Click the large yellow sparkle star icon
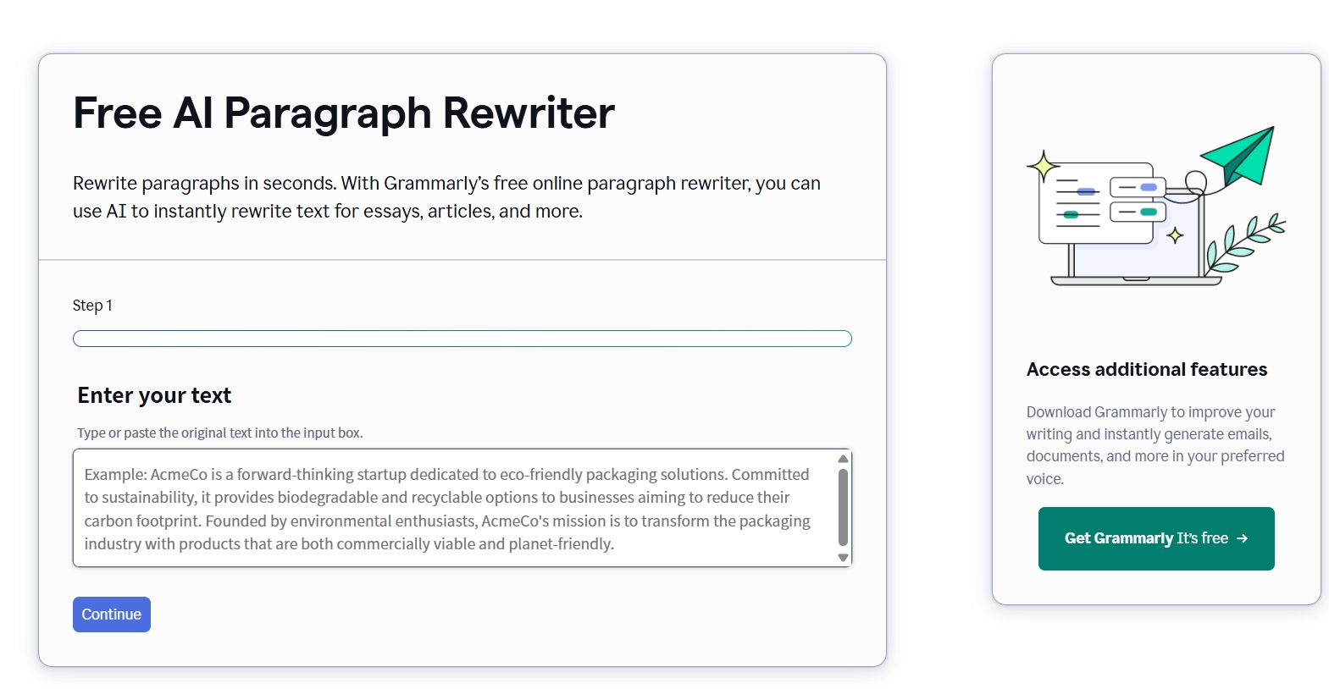1329x689 pixels. click(x=1044, y=166)
